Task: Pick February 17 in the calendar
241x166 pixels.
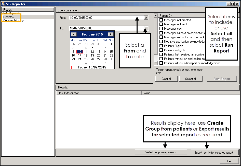Action: click(79, 56)
